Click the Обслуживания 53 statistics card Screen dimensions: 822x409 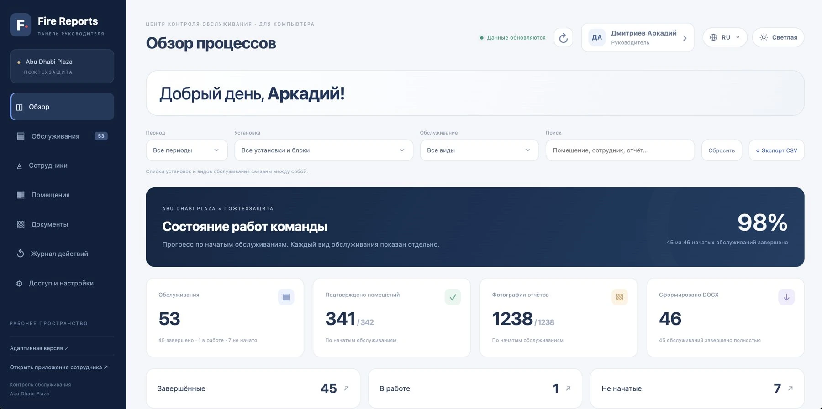coord(225,317)
